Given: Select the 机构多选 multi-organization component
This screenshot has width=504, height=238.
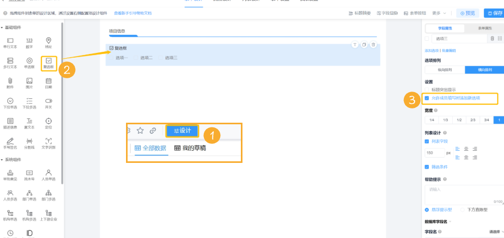Looking at the screenshot, I should (x=29, y=215).
